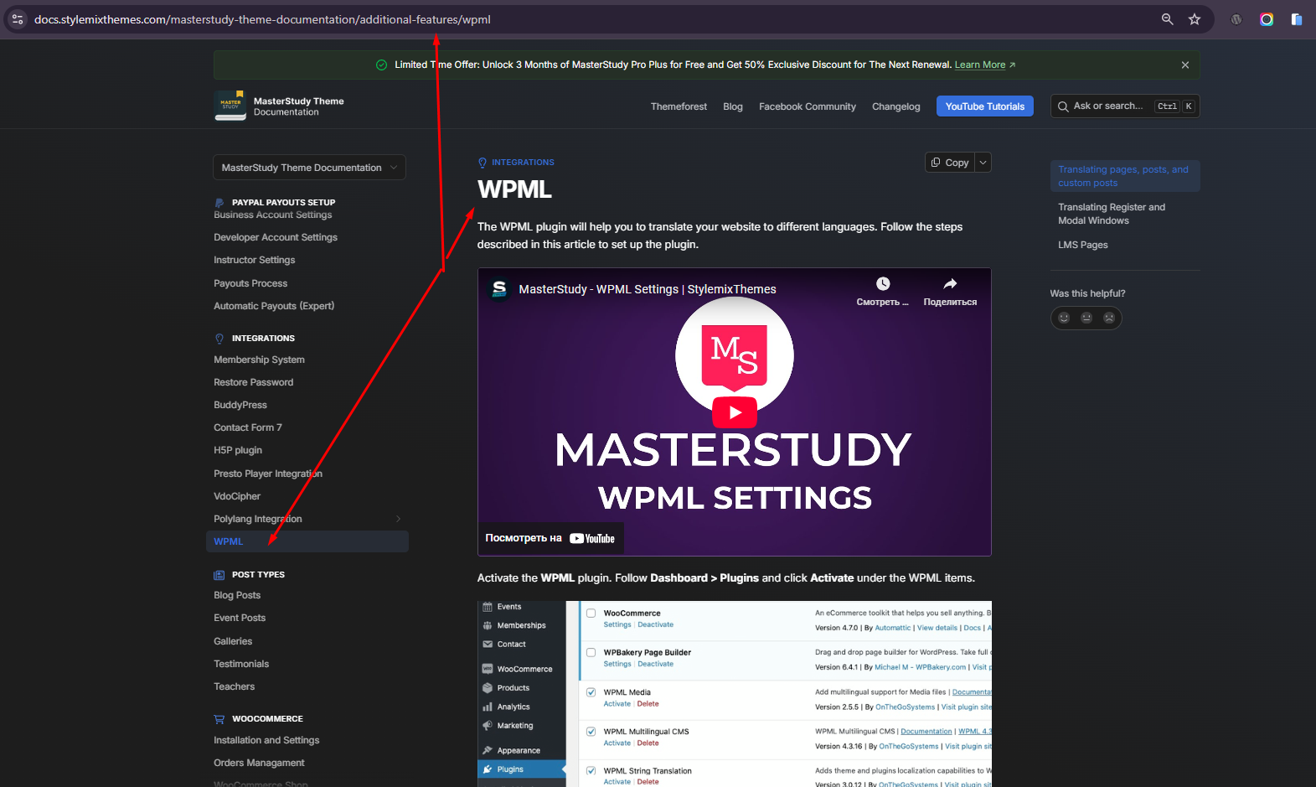
Task: Open Payouts Process page
Action: click(x=250, y=283)
